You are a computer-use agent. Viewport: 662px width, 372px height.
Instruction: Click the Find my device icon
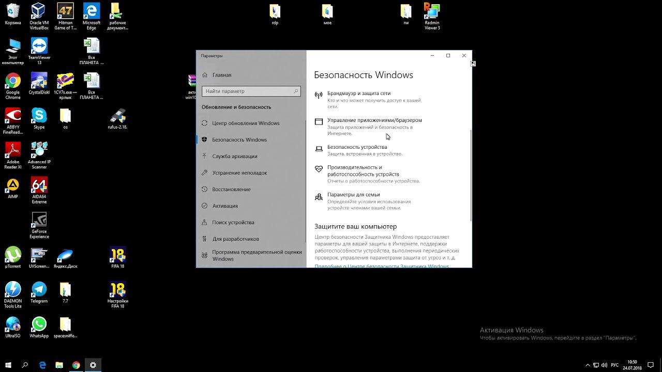click(x=205, y=222)
